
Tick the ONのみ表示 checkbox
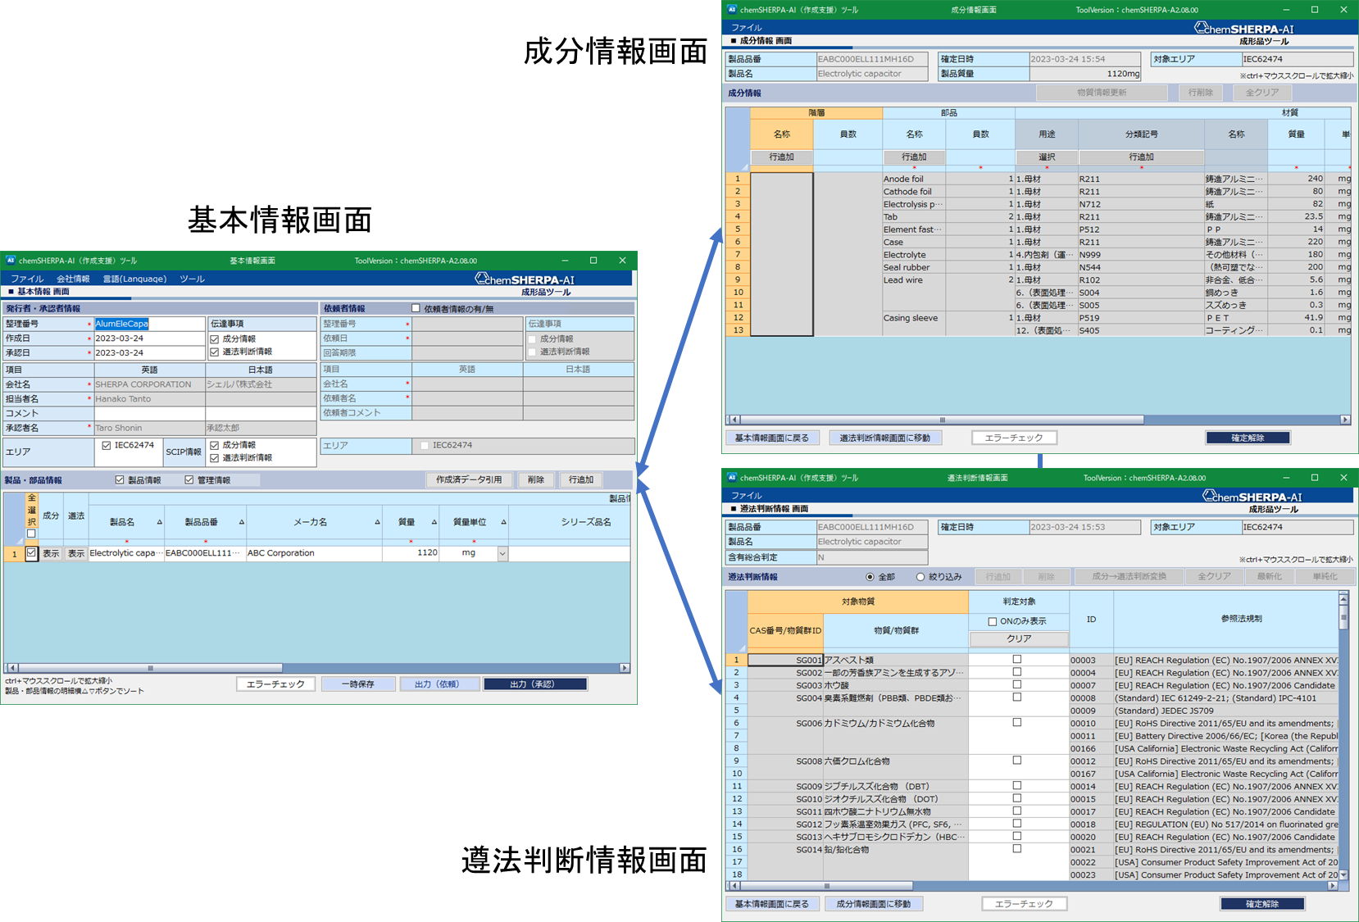(993, 621)
